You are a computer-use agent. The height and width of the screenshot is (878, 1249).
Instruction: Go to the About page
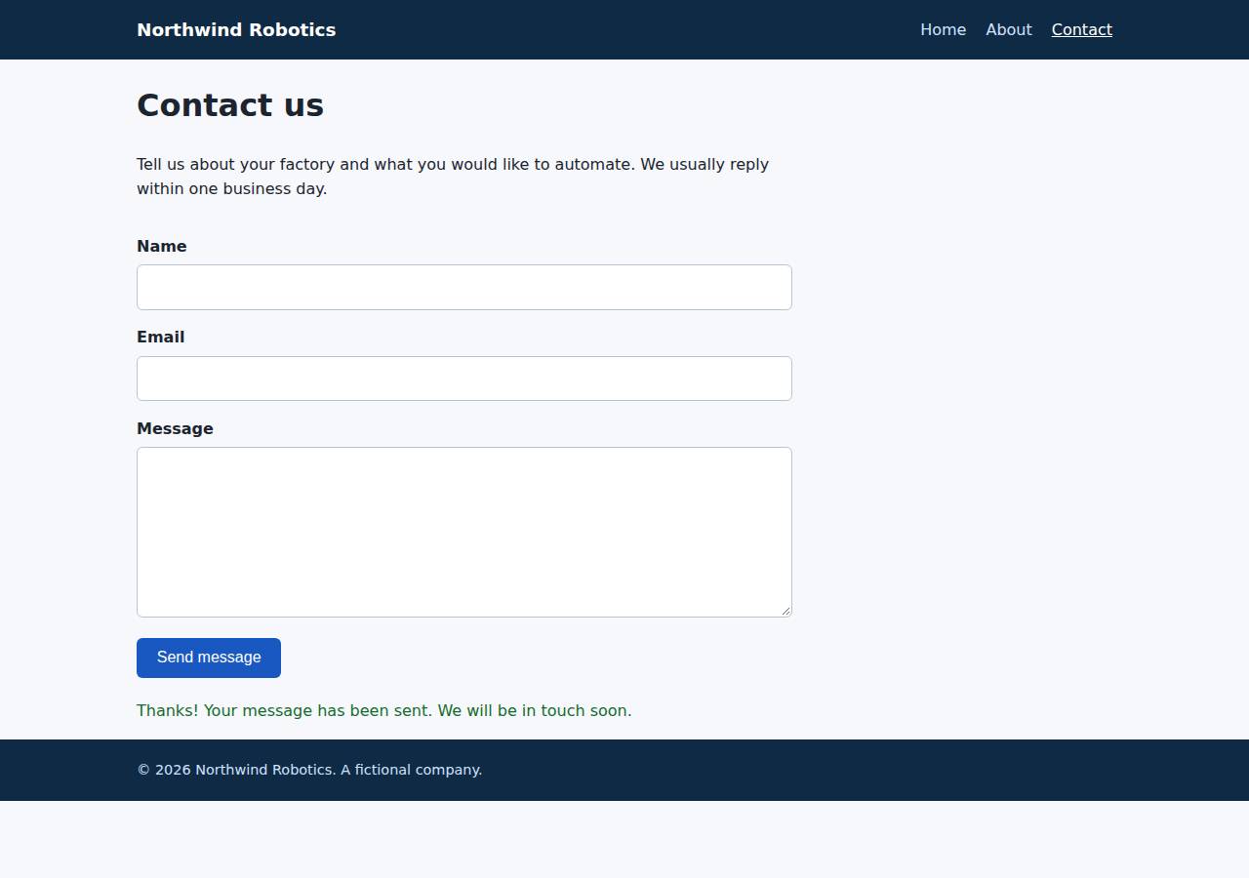[x=1008, y=30]
